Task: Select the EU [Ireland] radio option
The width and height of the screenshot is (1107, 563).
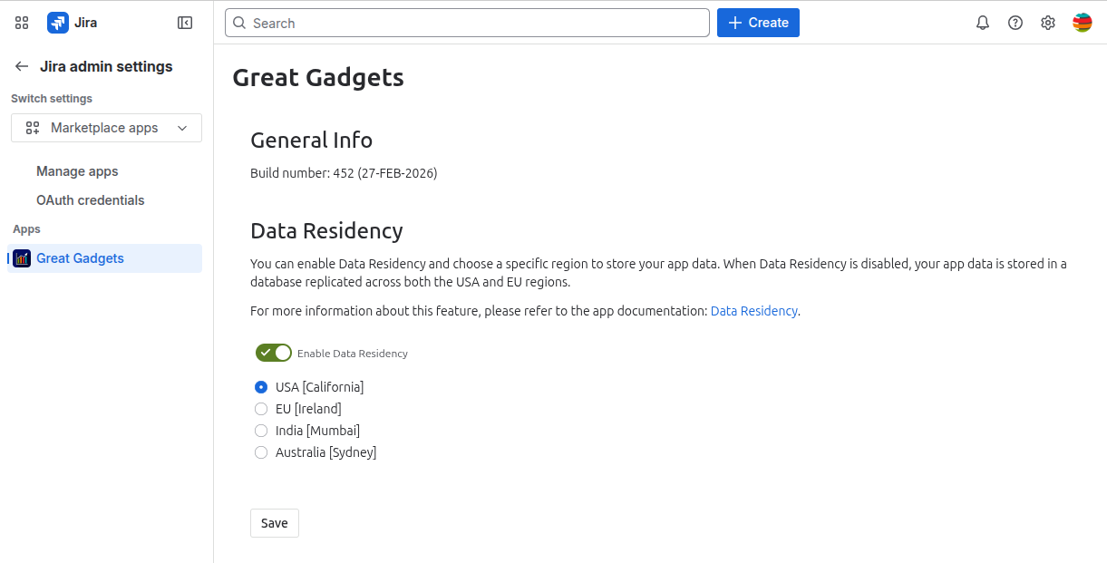Action: [x=261, y=409]
